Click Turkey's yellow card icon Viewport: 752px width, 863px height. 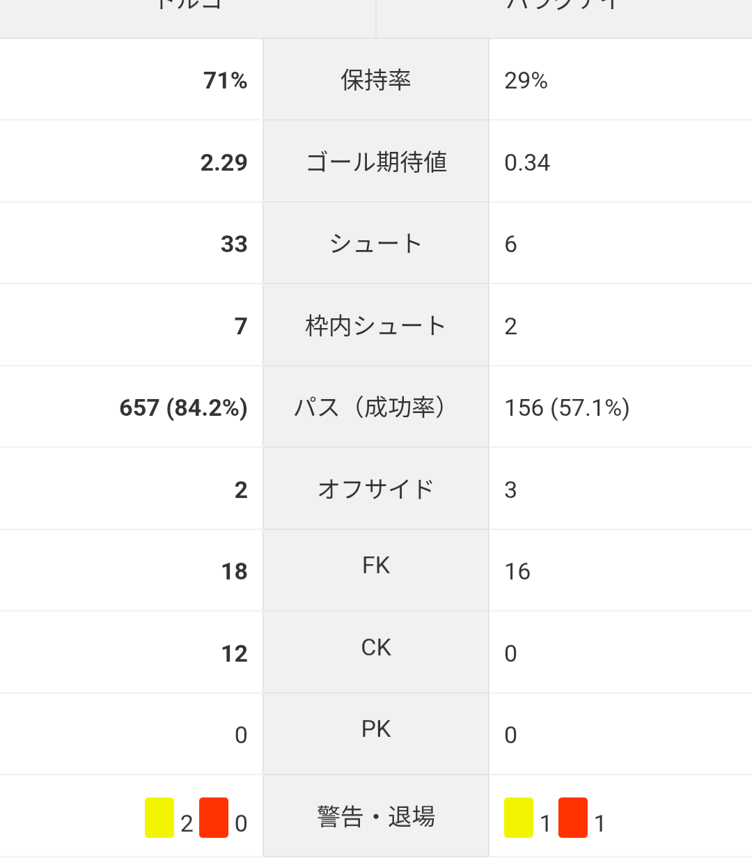coord(159,818)
